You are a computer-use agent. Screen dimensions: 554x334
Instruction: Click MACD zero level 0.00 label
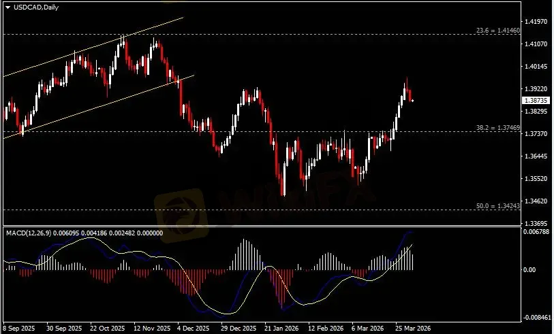coord(529,270)
